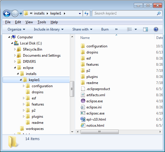Open the view options dropdown arrow
The height and width of the screenshot is (152, 165).
[136, 29]
